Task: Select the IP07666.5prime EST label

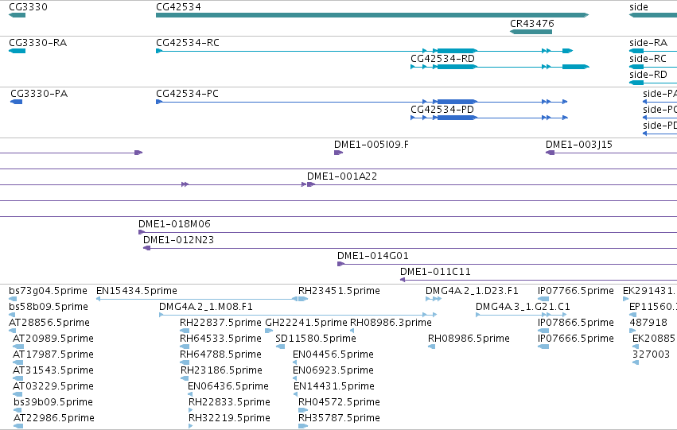Action: pos(575,339)
